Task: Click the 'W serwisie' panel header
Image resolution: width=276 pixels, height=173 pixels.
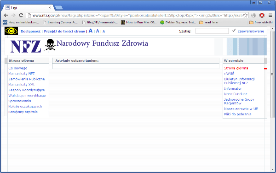Action: (x=233, y=60)
